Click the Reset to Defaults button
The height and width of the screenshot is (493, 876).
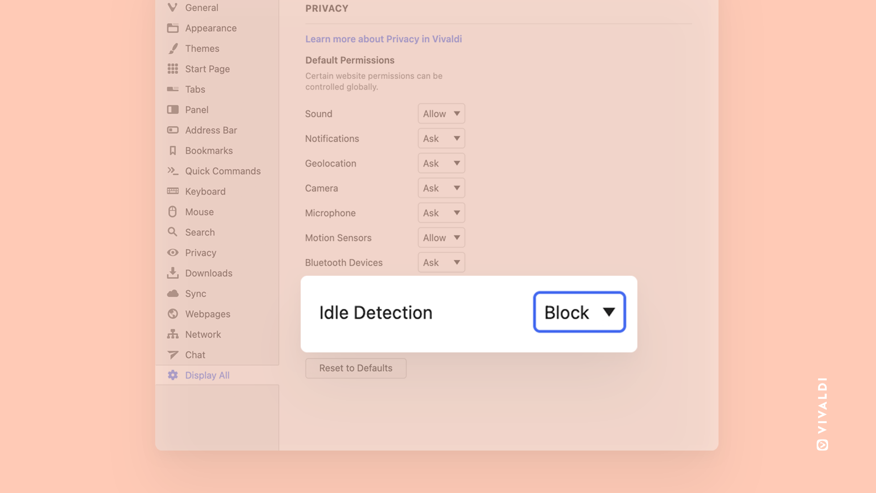355,368
